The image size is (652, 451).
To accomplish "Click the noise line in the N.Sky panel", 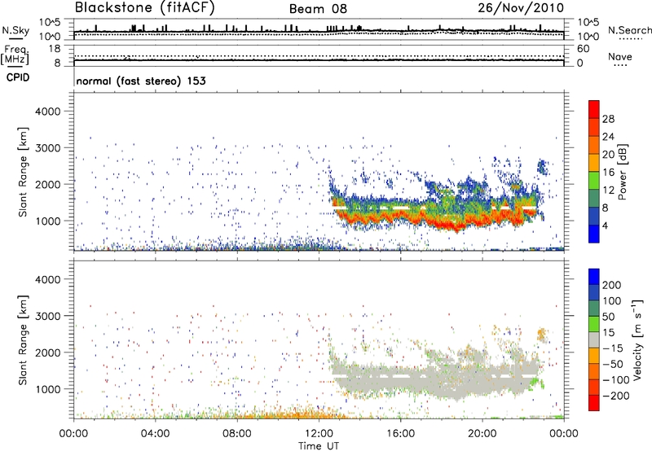I will click(319, 32).
